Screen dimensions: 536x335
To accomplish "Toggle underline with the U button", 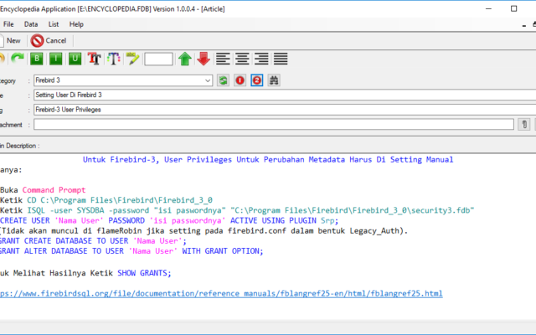I will (x=75, y=59).
